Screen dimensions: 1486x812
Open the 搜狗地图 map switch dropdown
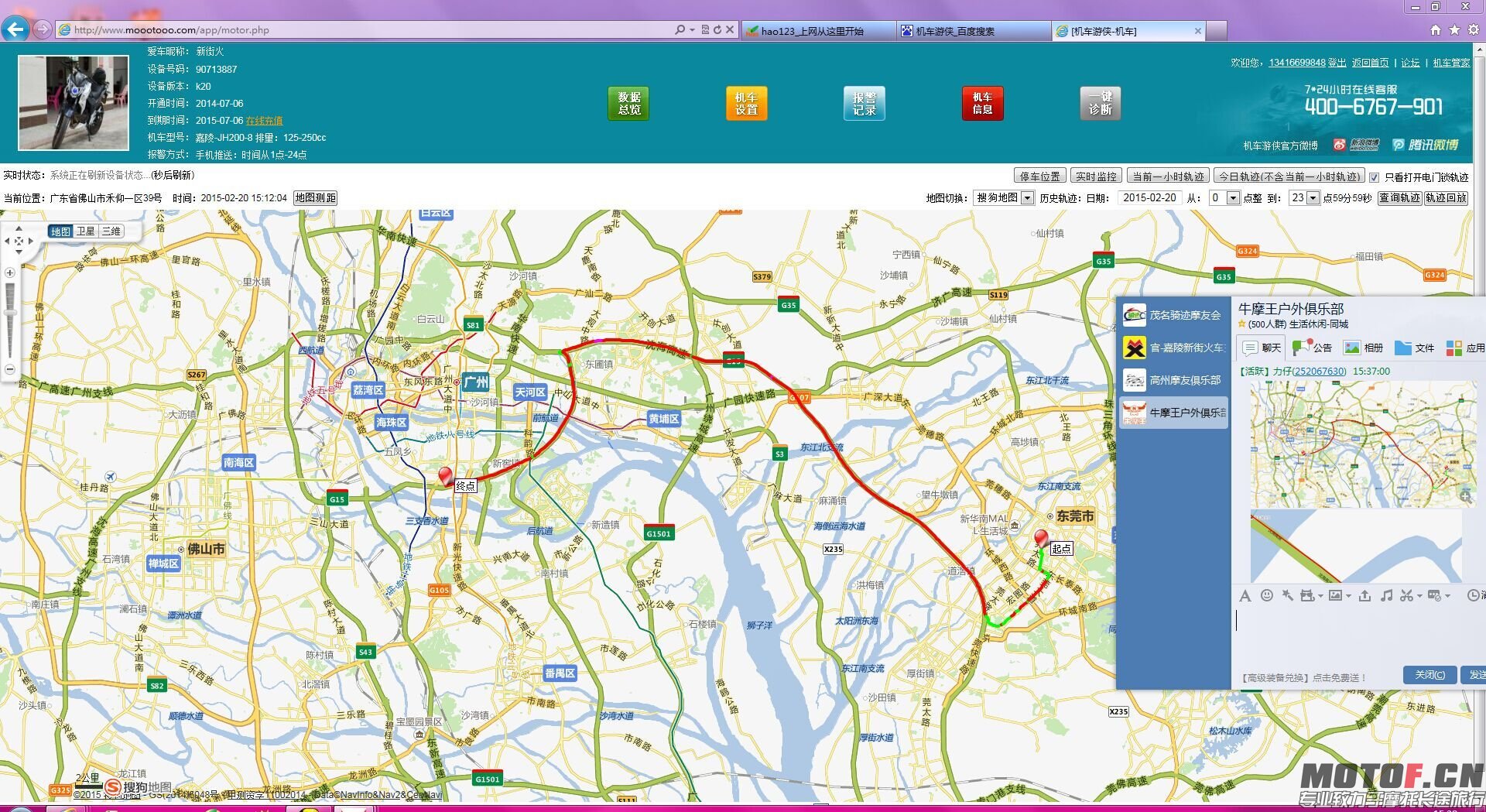pyautogui.click(x=1003, y=198)
